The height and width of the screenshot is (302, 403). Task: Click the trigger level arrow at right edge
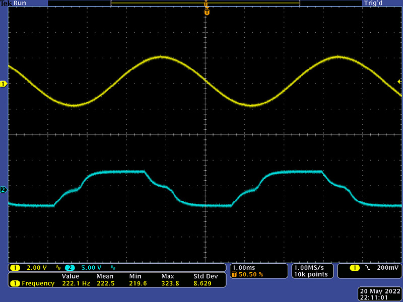pyautogui.click(x=399, y=82)
